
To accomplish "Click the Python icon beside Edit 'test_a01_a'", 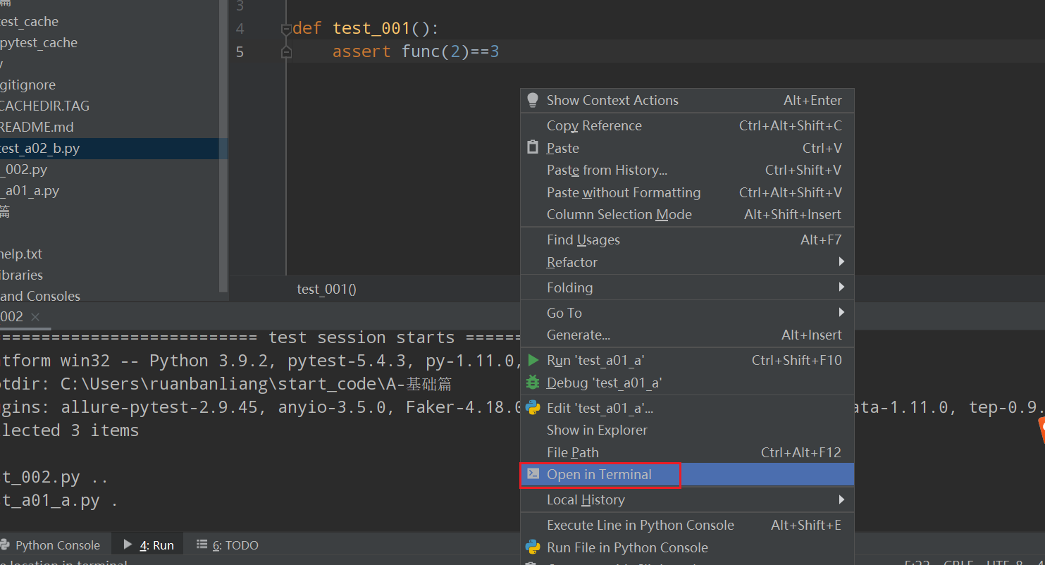I will (533, 408).
